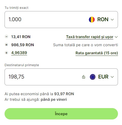Click the green Începe button

tap(61, 114)
